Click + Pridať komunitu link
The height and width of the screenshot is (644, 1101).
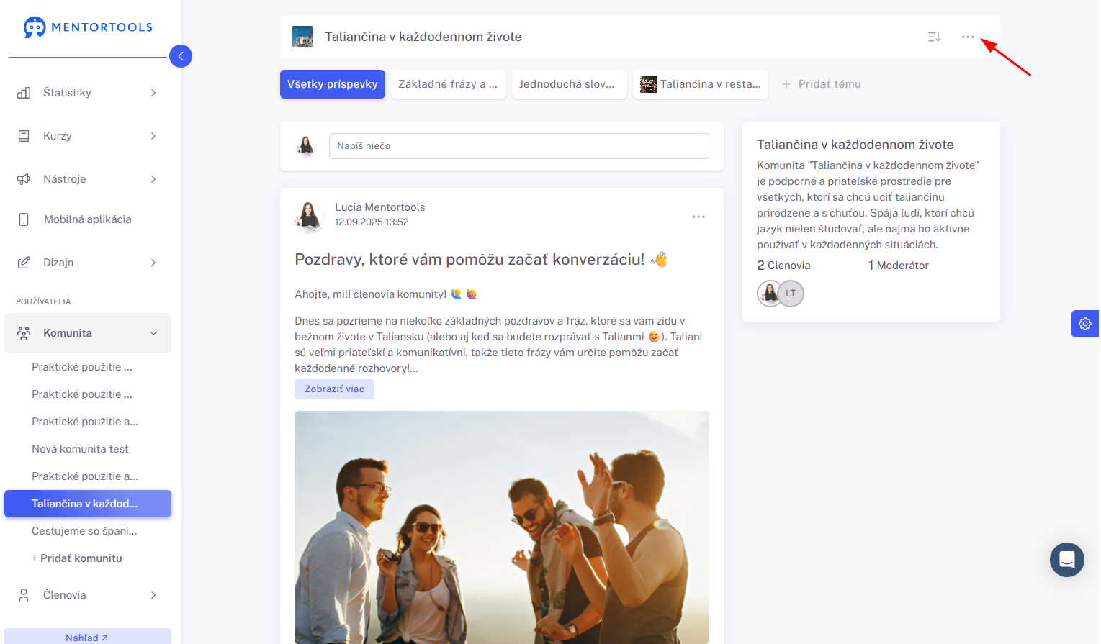tap(77, 558)
